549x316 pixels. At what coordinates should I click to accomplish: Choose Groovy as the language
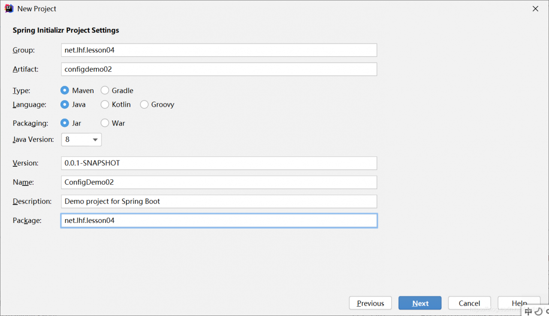coord(144,104)
